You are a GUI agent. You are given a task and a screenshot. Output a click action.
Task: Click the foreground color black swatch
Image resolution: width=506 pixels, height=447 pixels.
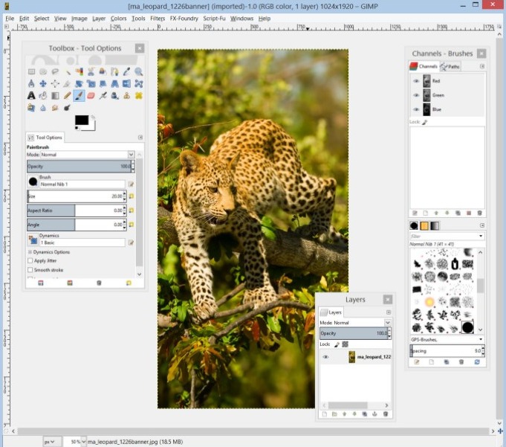80,120
